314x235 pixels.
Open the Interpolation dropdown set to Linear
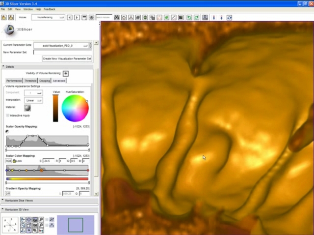(33, 100)
